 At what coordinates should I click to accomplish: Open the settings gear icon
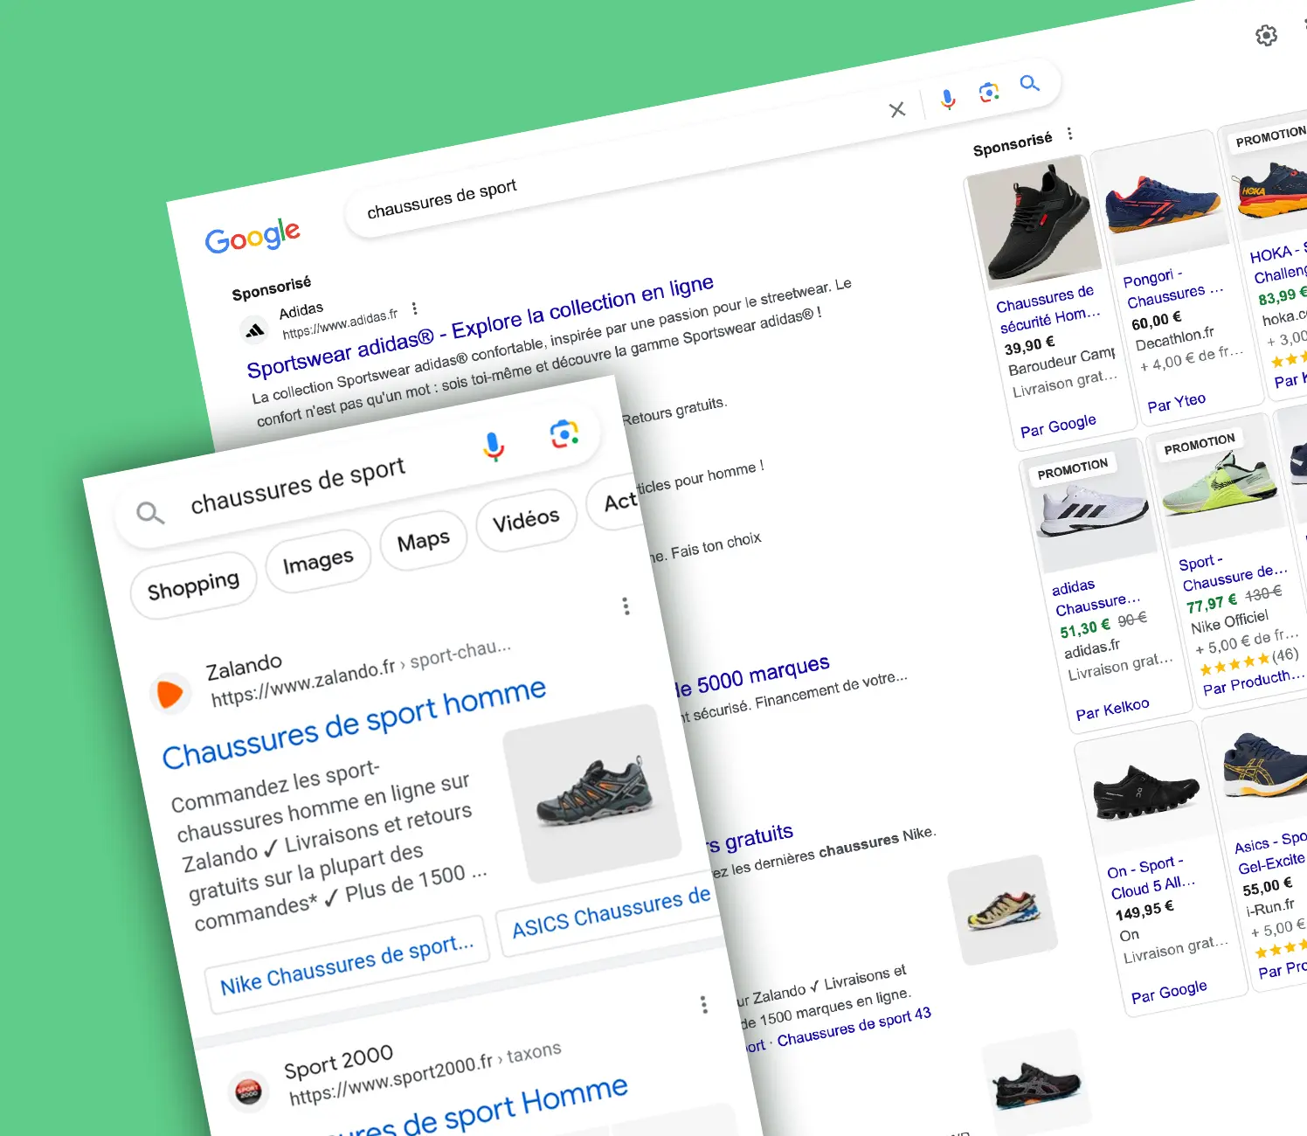click(x=1266, y=35)
